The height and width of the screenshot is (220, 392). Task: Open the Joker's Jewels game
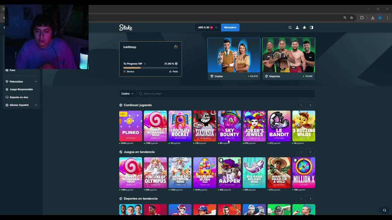coord(254,126)
